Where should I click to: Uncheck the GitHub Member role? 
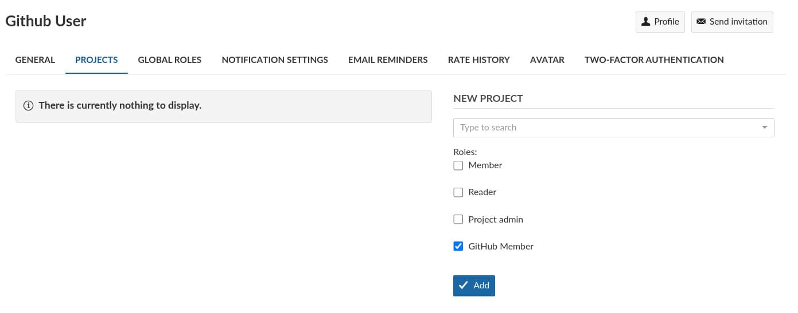pos(458,247)
